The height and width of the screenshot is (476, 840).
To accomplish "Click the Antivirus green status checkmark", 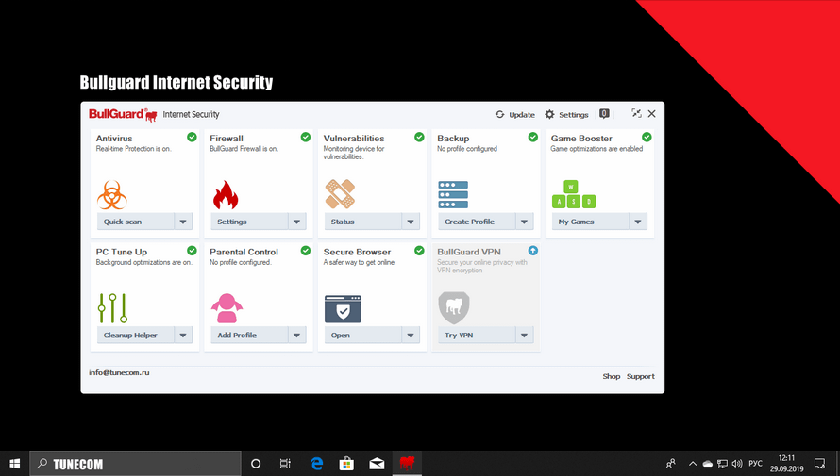I will point(192,137).
